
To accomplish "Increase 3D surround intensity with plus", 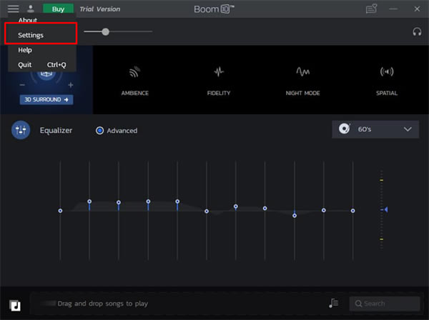I will [x=70, y=86].
